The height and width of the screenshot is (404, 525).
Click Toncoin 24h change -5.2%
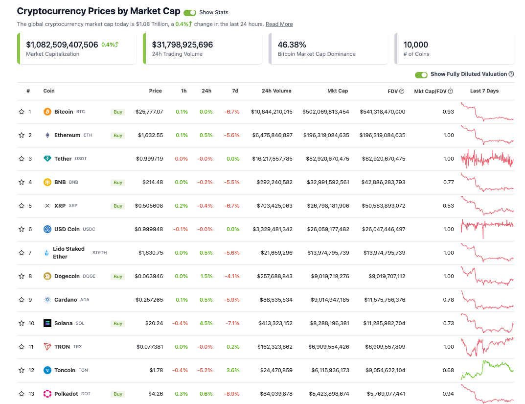click(x=205, y=370)
